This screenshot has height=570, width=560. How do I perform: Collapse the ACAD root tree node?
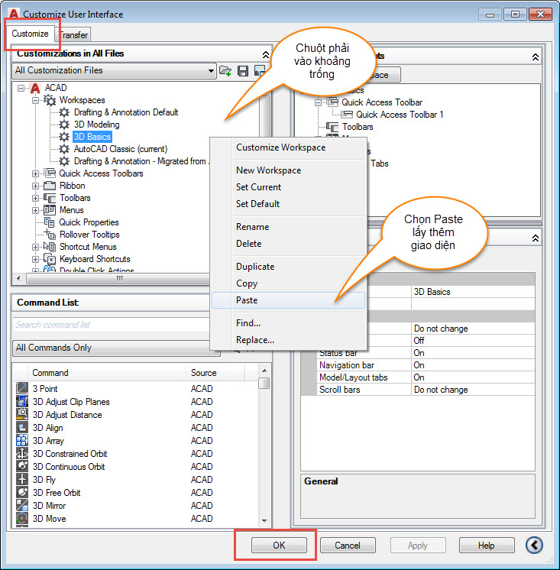point(21,88)
